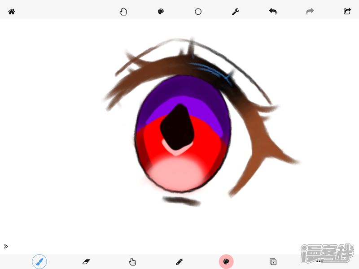Screen dimensions: 359x269
Task: Redo the undone stroke
Action: (310, 12)
